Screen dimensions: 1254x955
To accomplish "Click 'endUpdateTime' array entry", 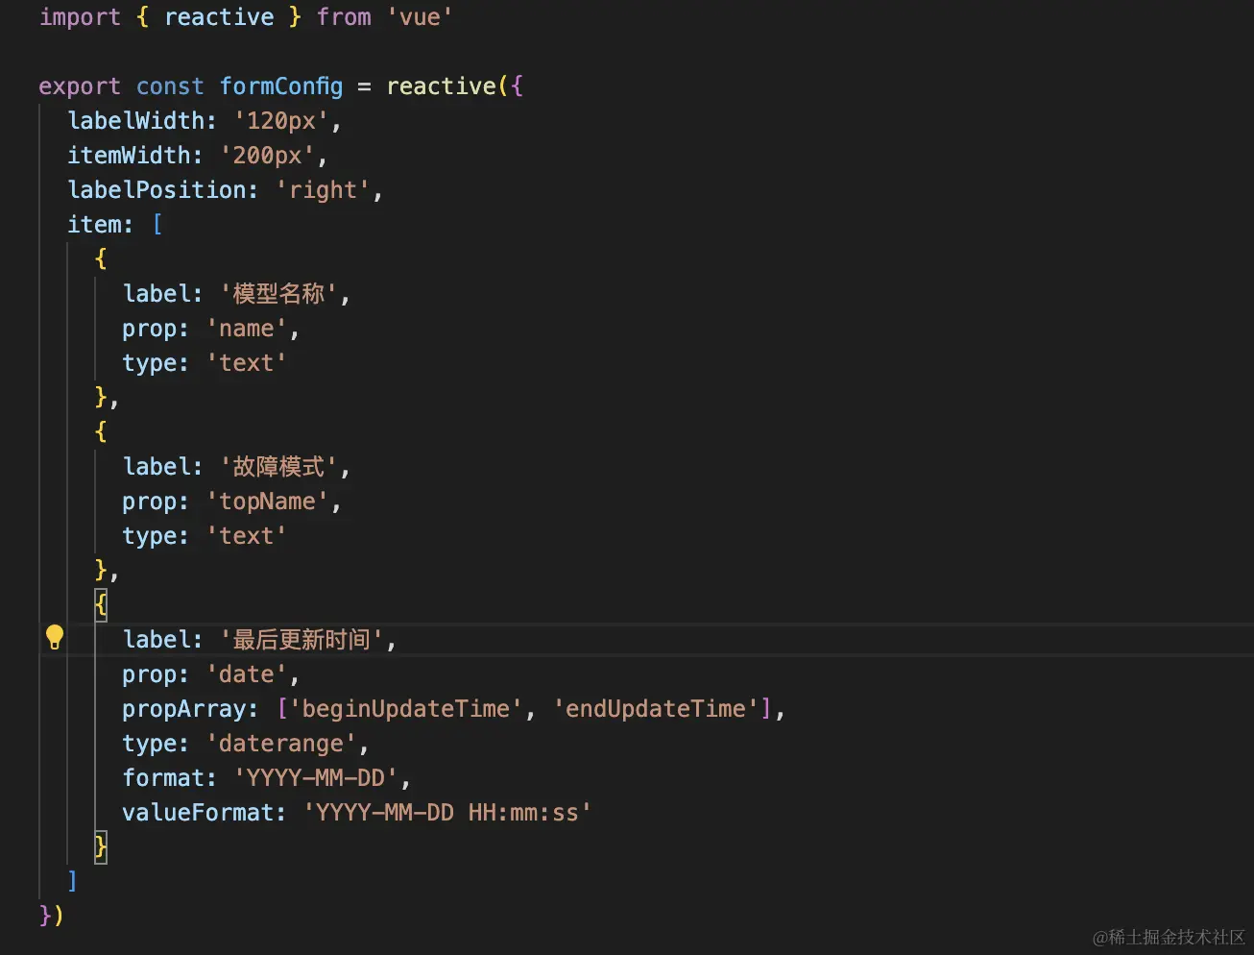I will 656,709.
